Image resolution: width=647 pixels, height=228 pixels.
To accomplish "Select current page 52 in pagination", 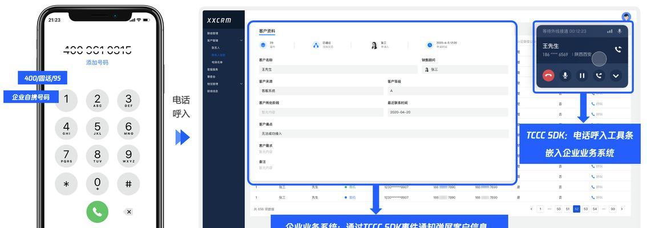I will pyautogui.click(x=577, y=209).
